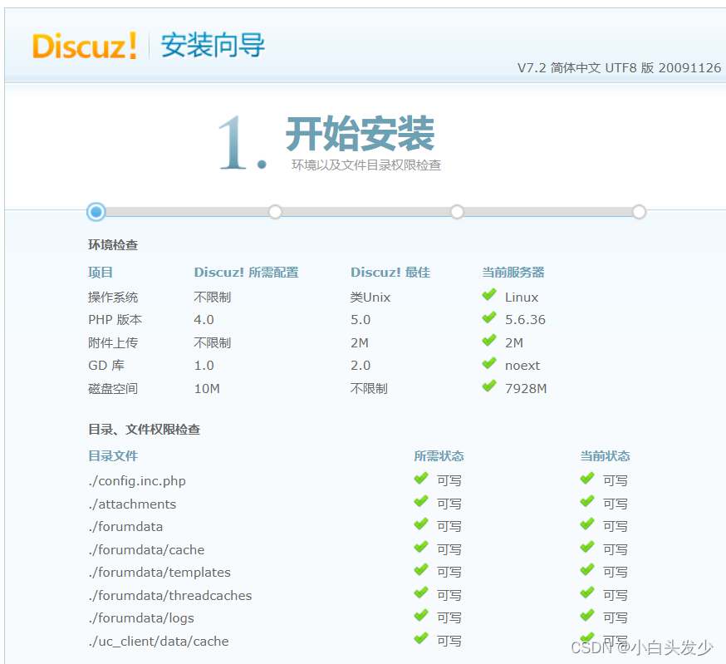Click required-state check for ./forumdata/cache
Image resolution: width=726 pixels, height=664 pixels.
[x=421, y=547]
